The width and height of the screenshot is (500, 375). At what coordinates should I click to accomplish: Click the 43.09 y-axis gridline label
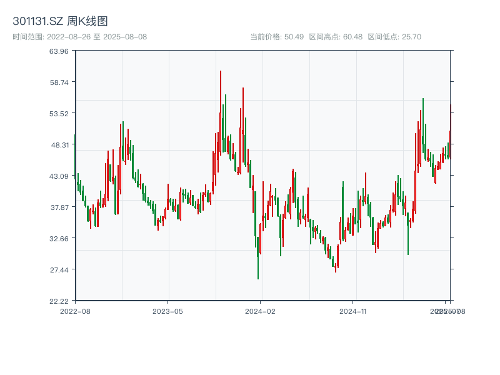[59, 176]
